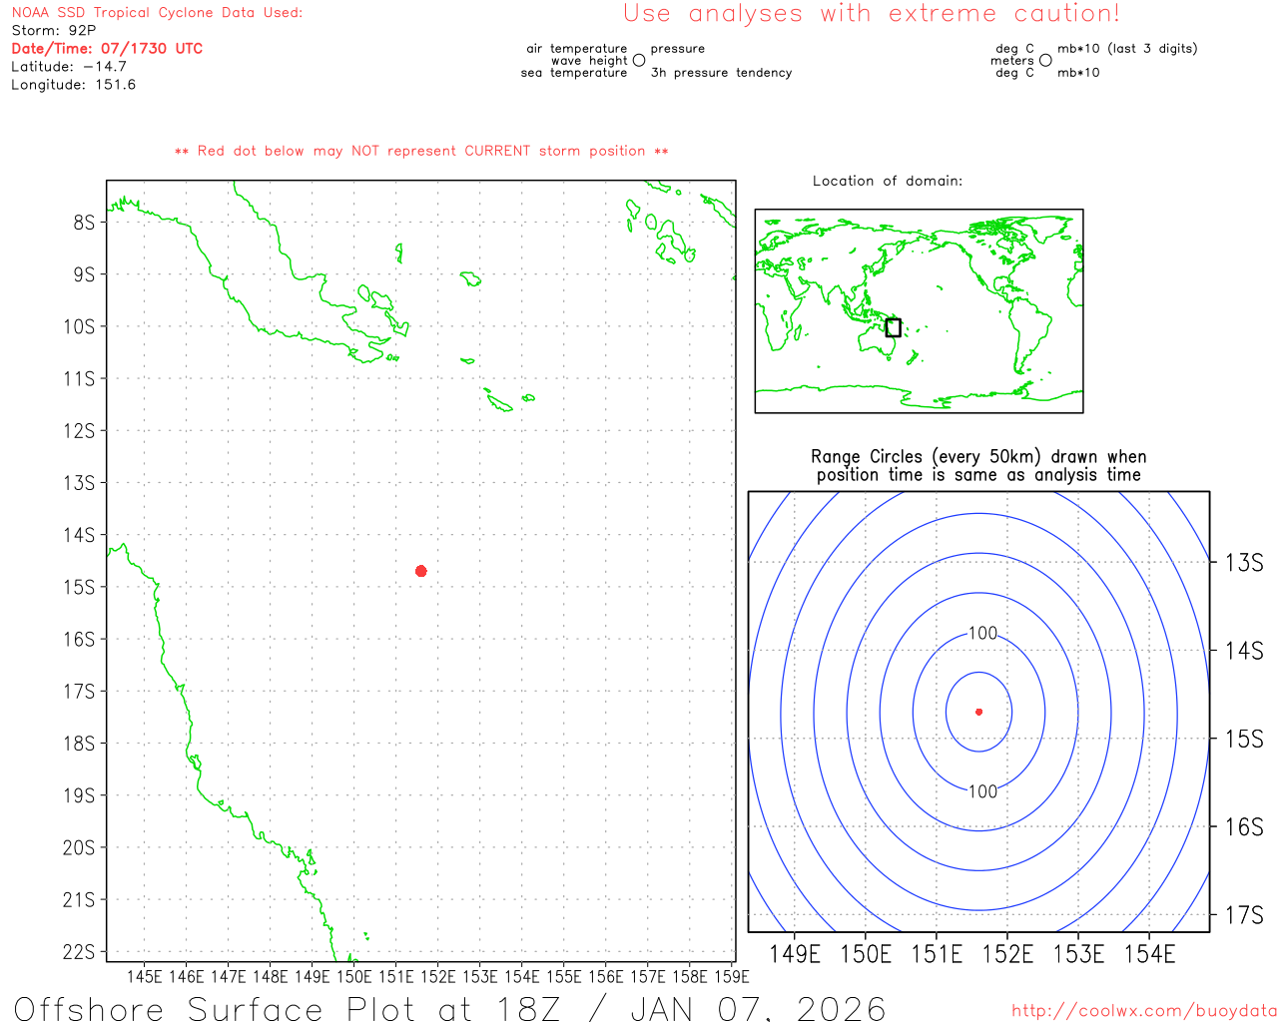Click the 156E longitude label on main map
The height and width of the screenshot is (1022, 1278).
[x=605, y=976]
